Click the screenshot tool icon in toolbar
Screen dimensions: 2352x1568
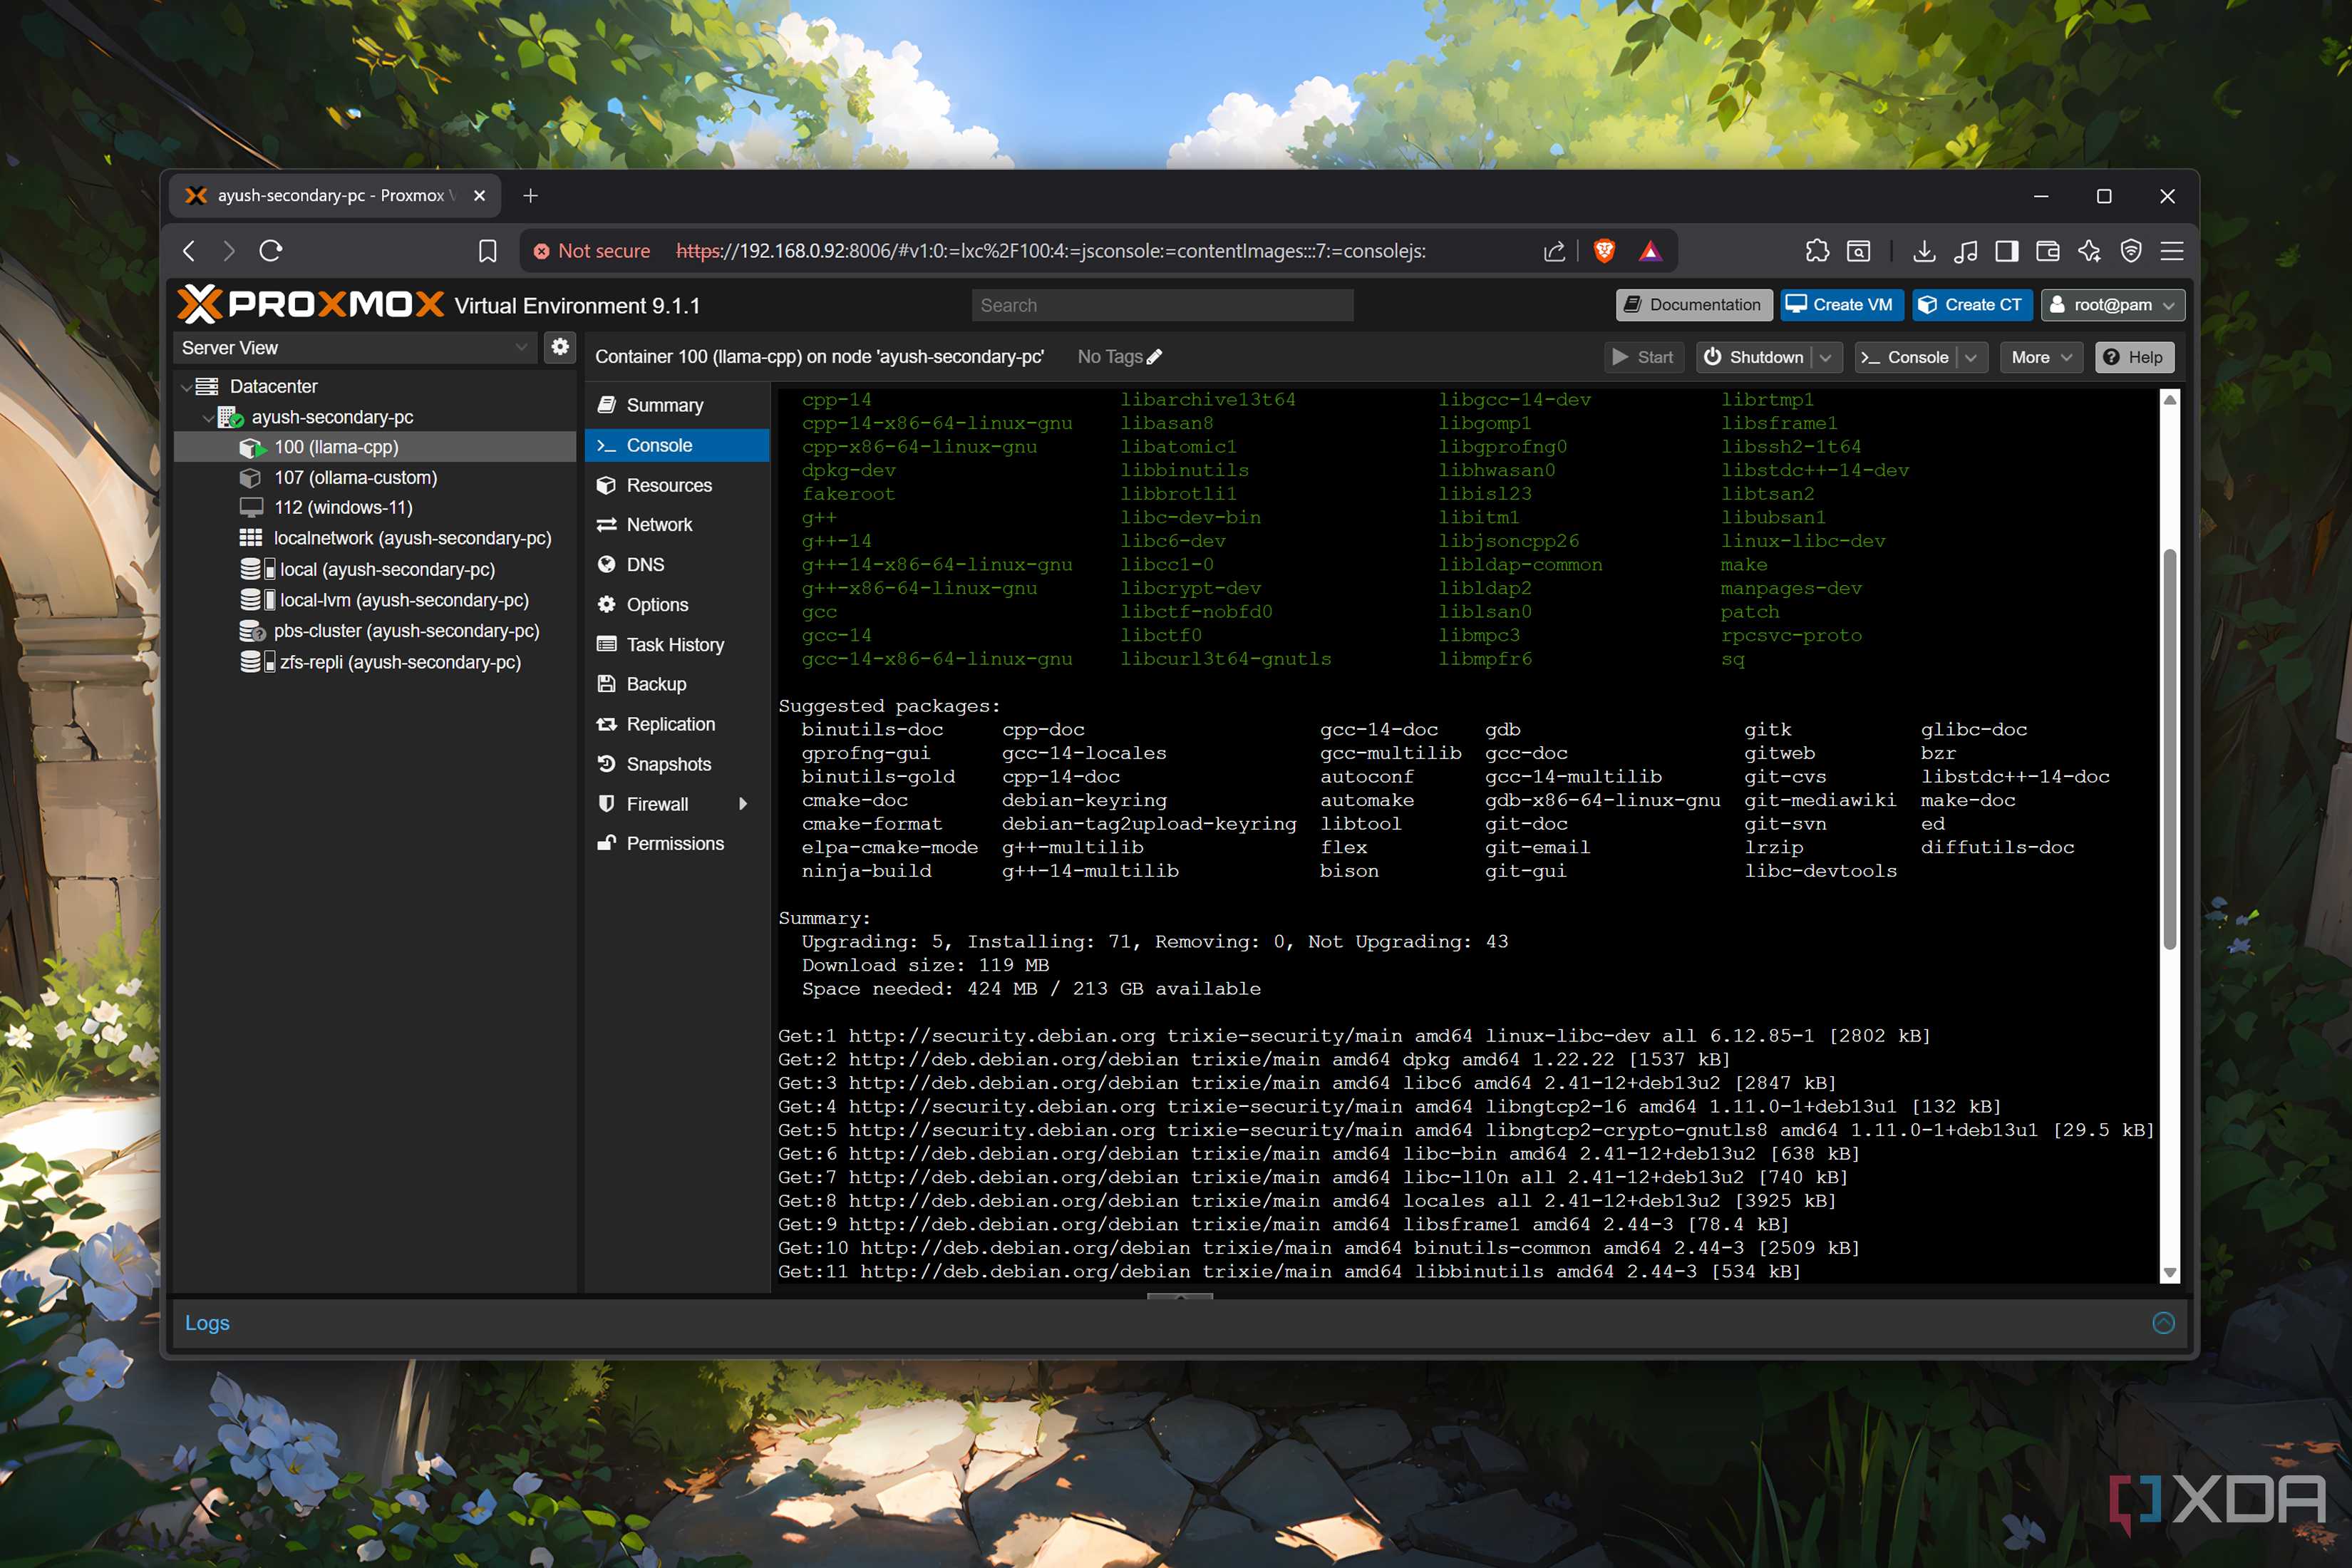point(1858,251)
